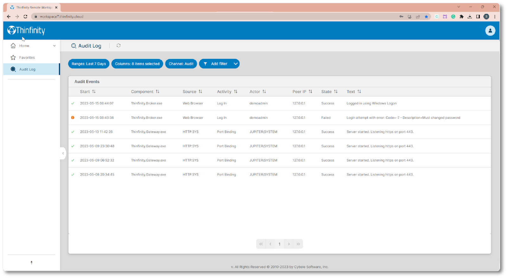
Task: Open Columns: 8 items selected button
Action: (x=137, y=64)
